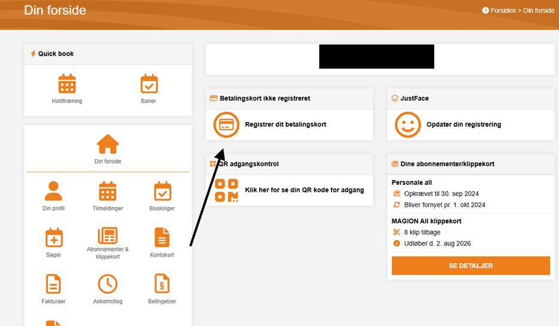
Task: Click the Baner booking icon
Action: tap(149, 84)
